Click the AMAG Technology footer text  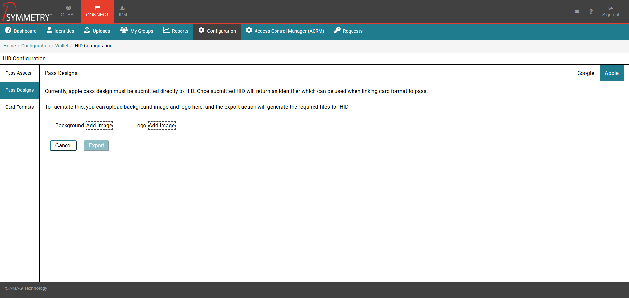coord(26,289)
